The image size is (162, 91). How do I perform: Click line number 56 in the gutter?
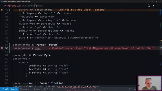[x=7, y=38]
